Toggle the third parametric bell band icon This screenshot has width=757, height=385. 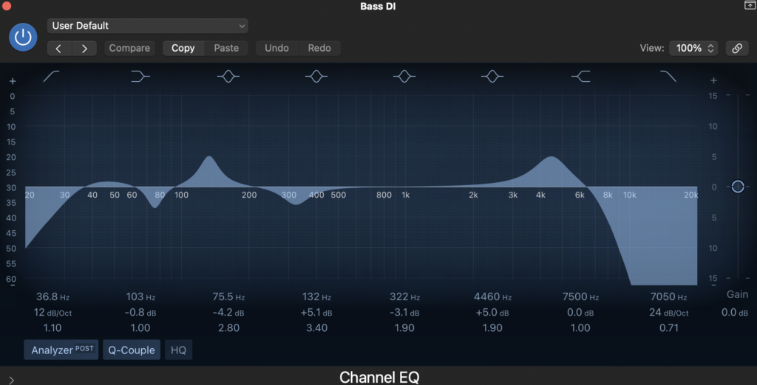click(x=404, y=76)
